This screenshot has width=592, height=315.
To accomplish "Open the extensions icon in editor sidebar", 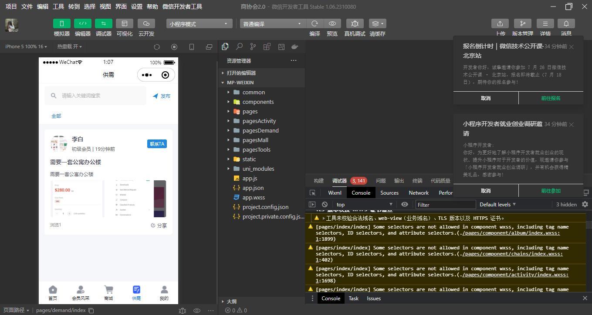I will (267, 46).
